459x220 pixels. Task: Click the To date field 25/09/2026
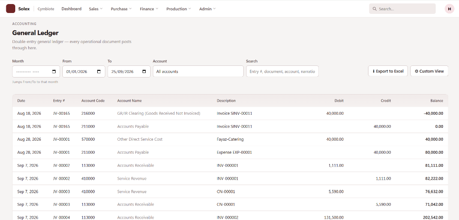click(x=129, y=71)
